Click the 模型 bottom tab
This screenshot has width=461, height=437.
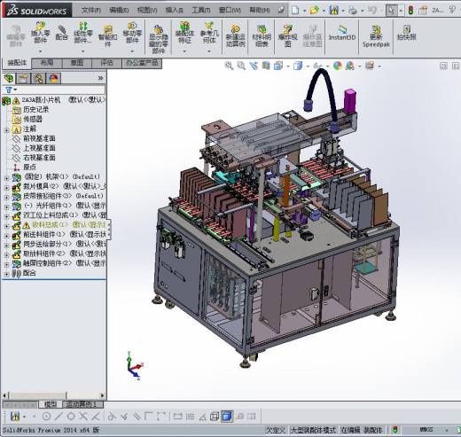tap(51, 404)
